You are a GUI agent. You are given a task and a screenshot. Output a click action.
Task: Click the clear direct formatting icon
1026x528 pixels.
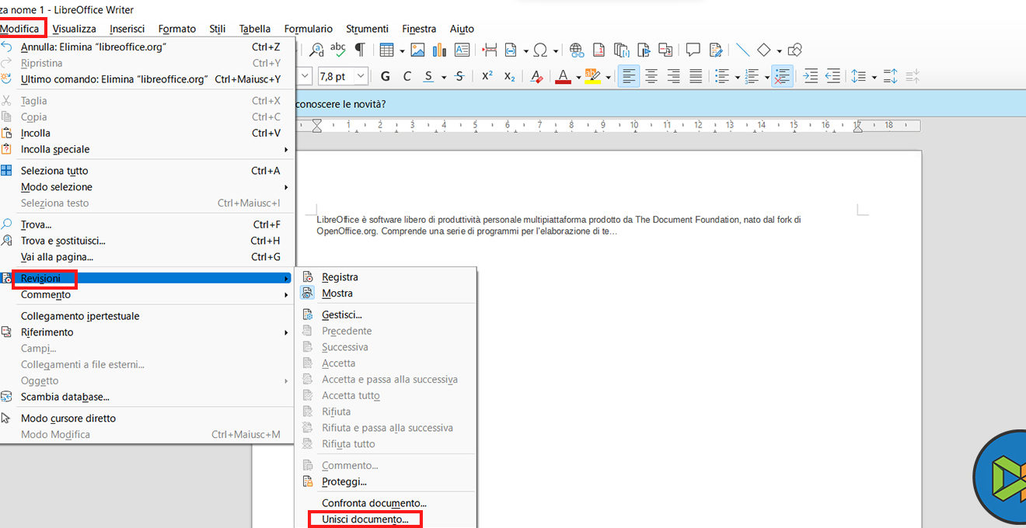536,76
